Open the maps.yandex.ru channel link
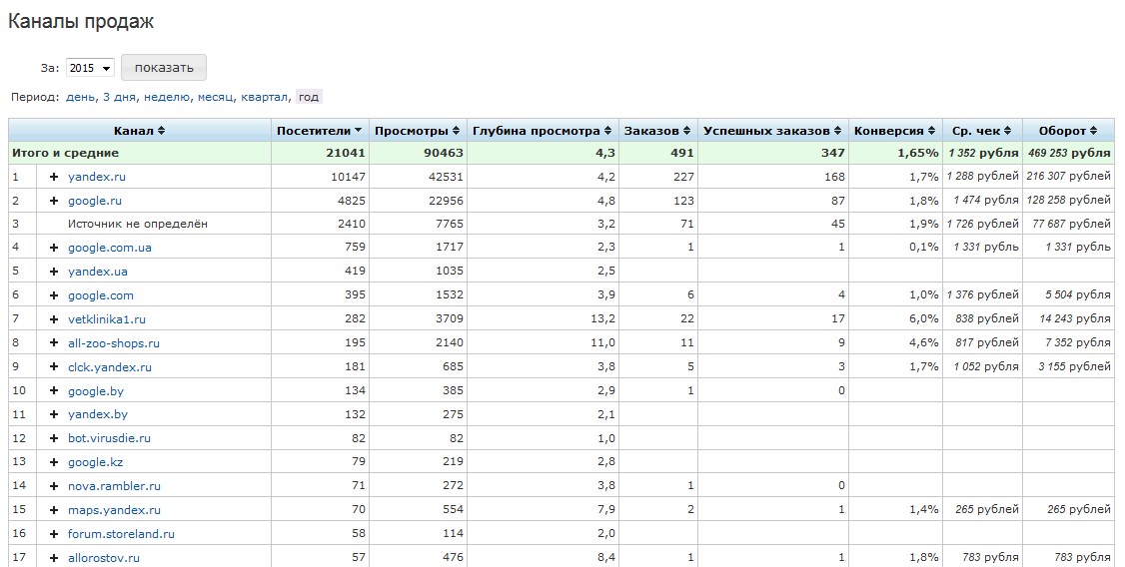The height and width of the screenshot is (567, 1125). pyautogui.click(x=114, y=510)
